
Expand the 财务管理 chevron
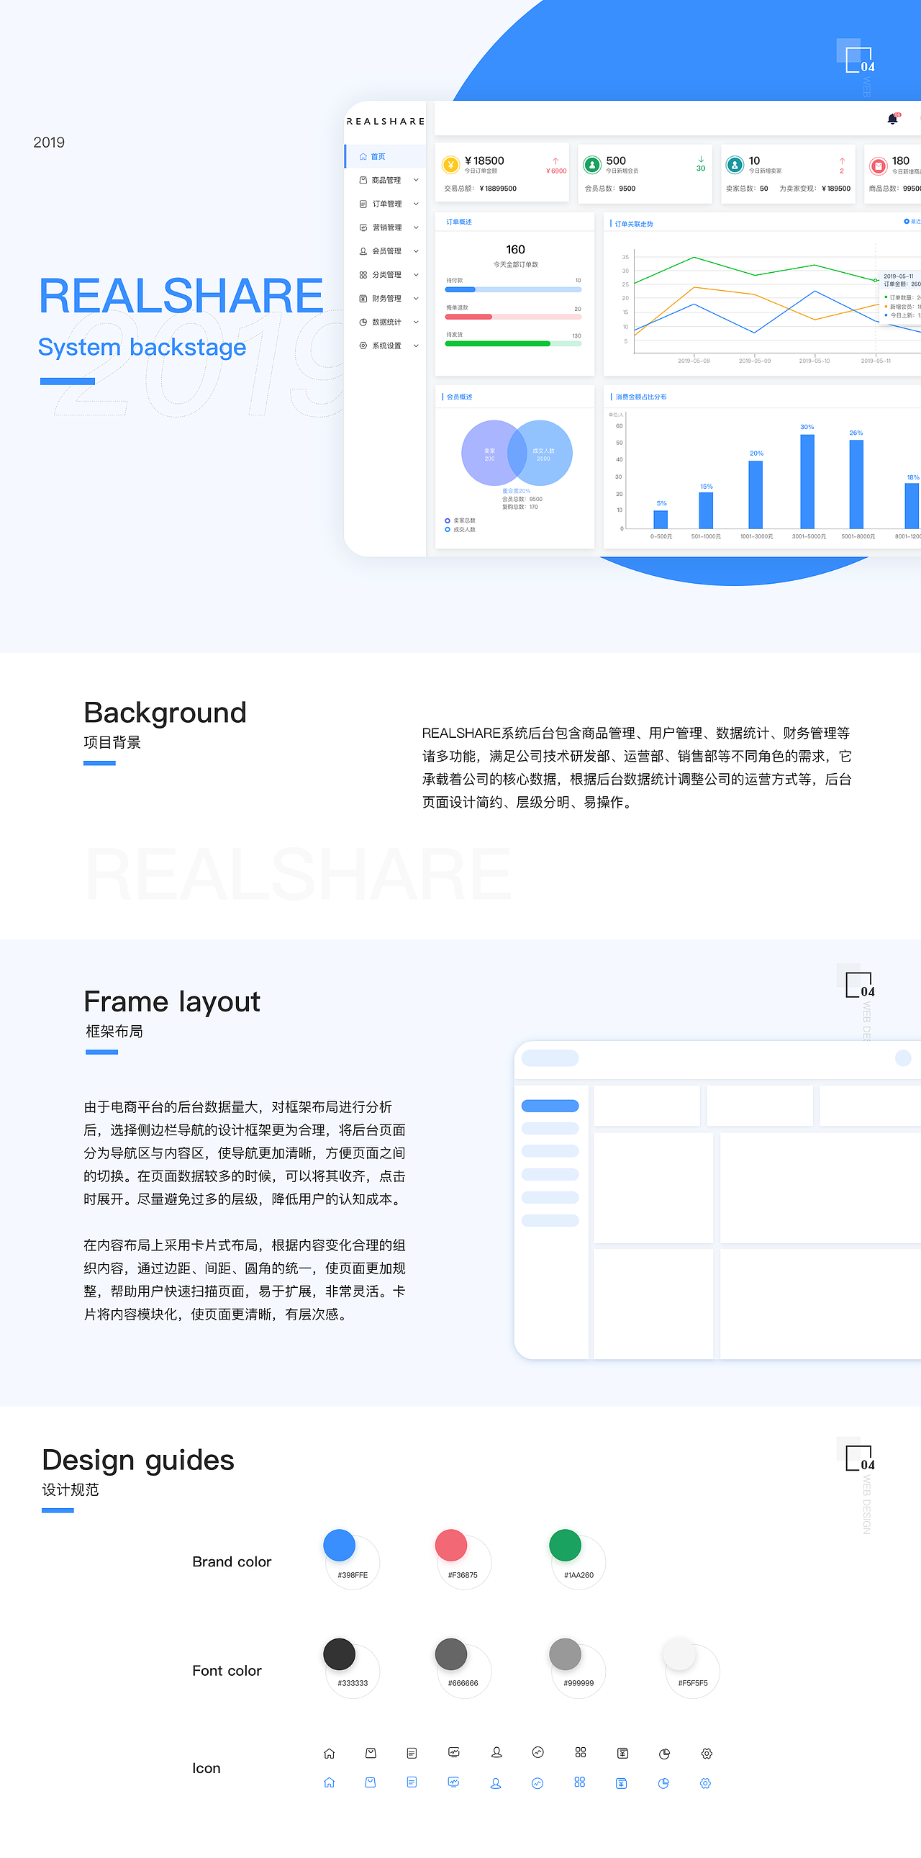coord(416,299)
